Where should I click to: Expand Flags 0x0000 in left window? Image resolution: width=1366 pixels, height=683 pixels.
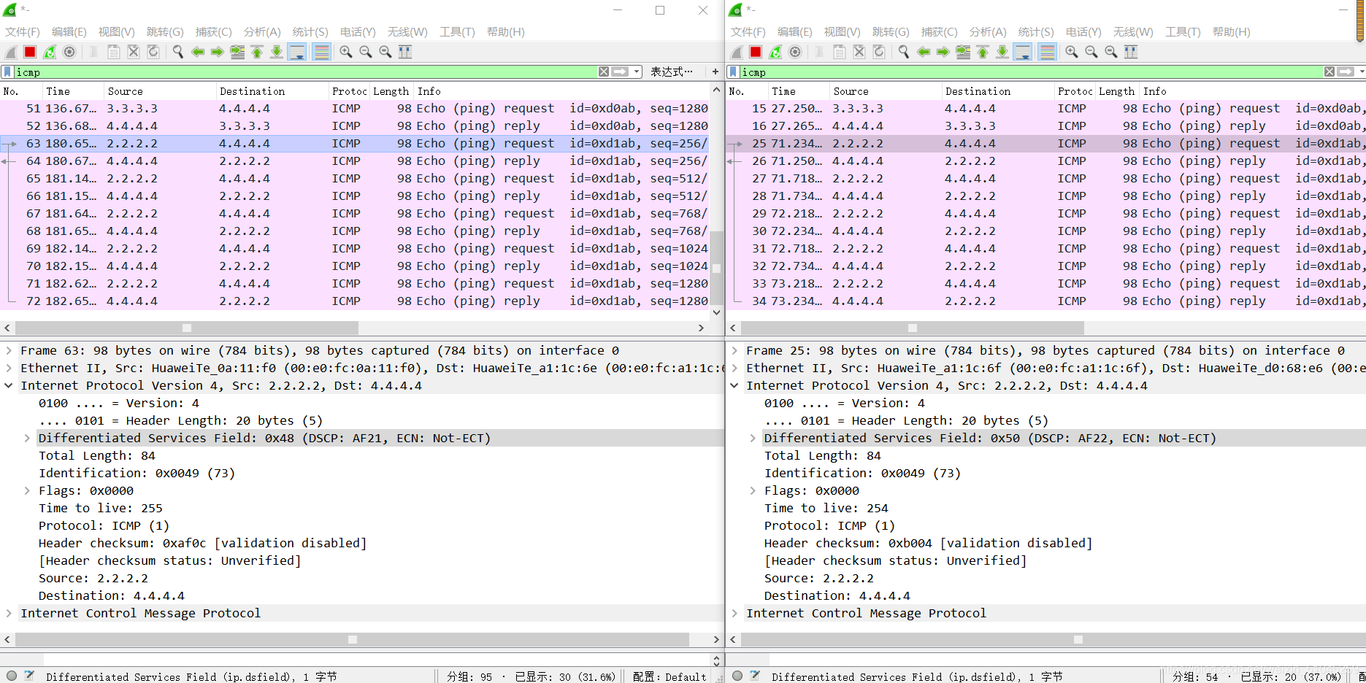(27, 490)
